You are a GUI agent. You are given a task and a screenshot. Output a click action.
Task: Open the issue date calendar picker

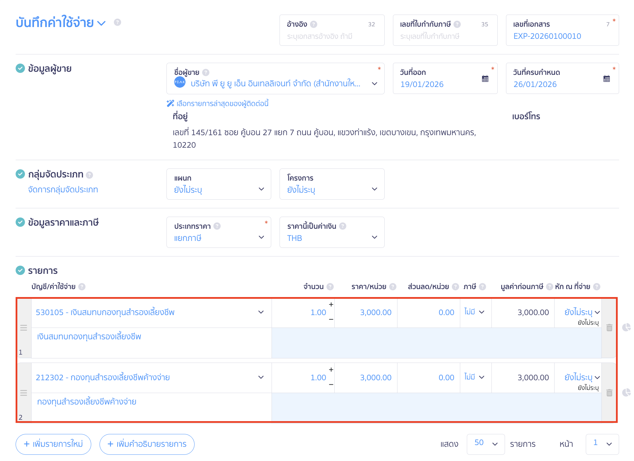(485, 79)
